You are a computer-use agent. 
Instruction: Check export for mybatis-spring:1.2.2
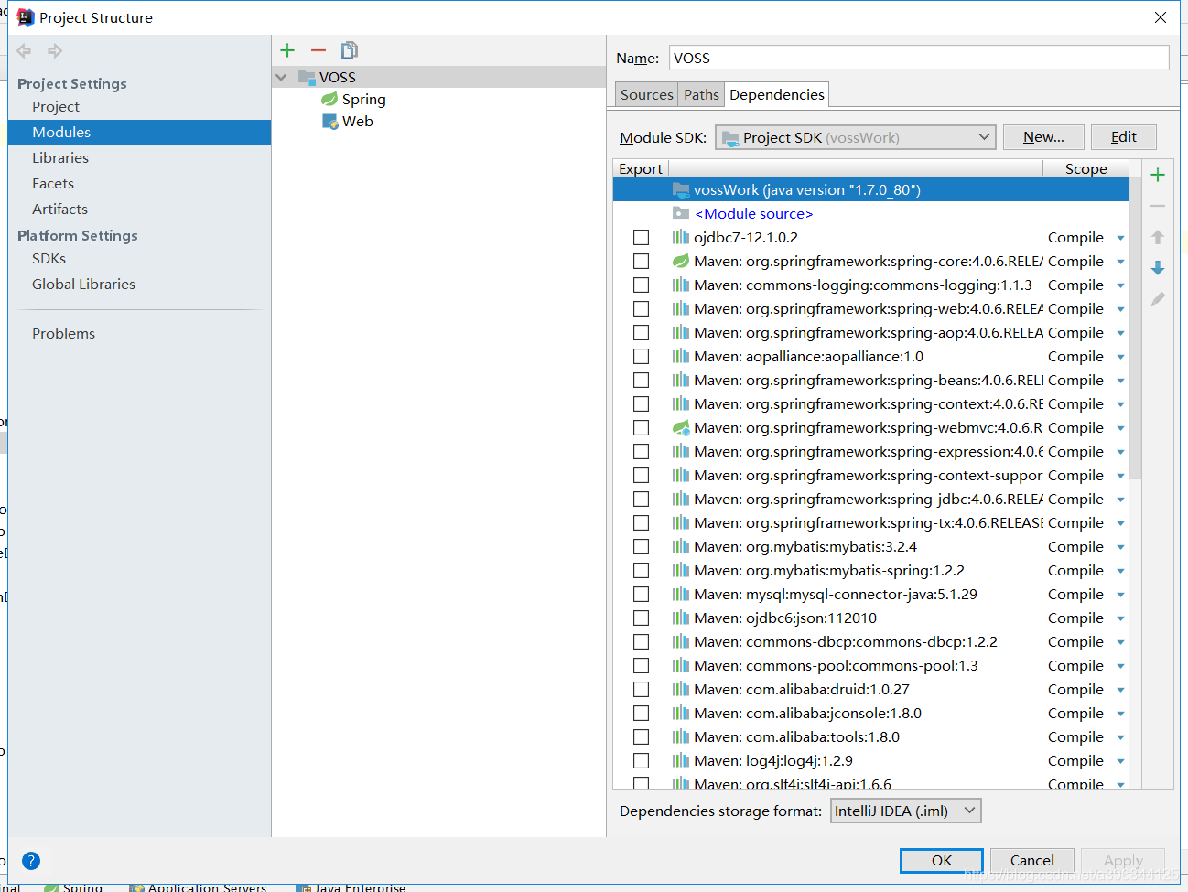pyautogui.click(x=641, y=570)
